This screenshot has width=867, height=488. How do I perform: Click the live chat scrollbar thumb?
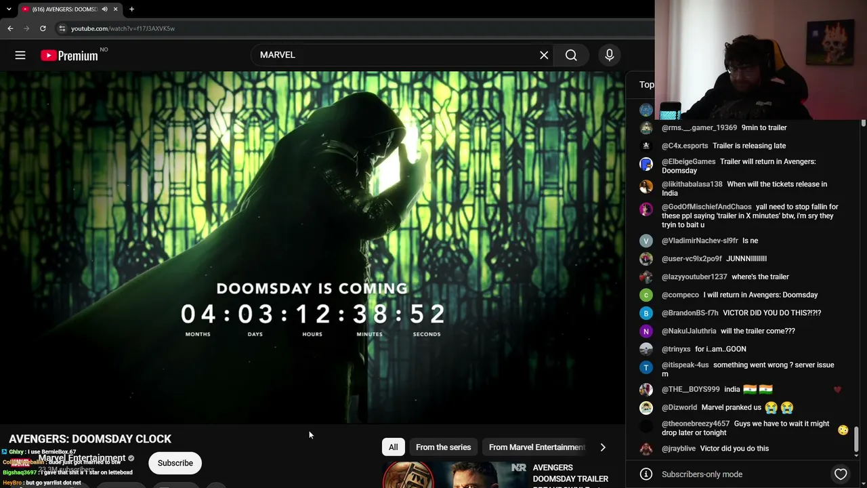856,439
